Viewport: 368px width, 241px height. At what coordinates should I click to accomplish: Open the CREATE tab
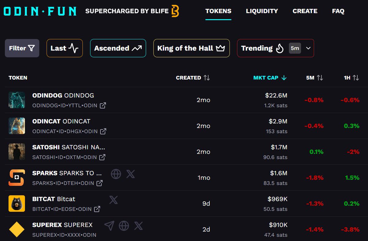tap(305, 11)
